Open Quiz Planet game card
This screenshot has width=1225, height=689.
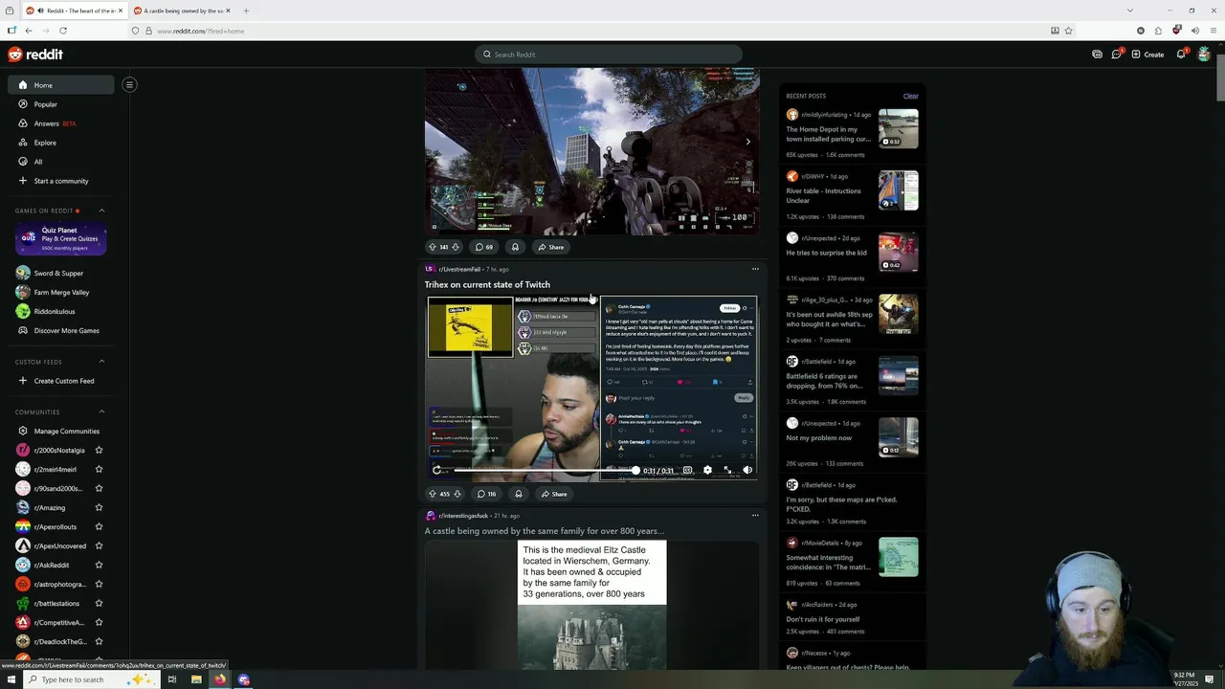click(60, 239)
